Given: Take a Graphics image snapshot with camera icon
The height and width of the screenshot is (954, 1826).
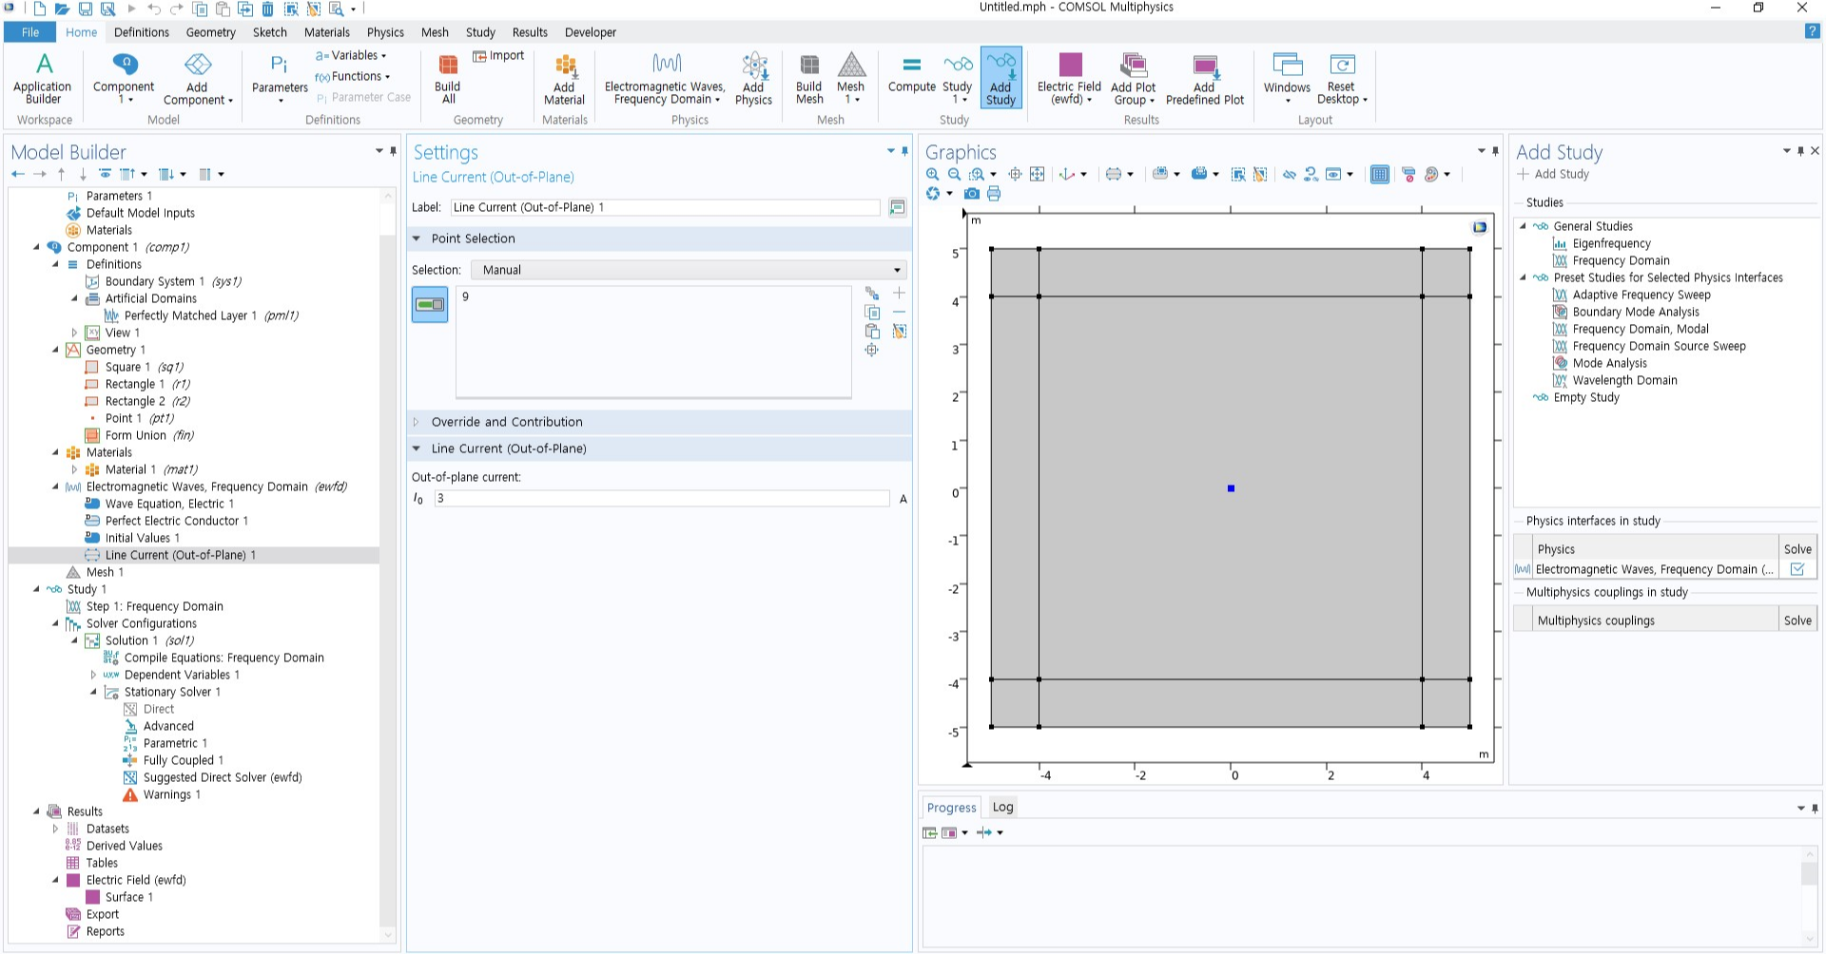Looking at the screenshot, I should pyautogui.click(x=971, y=194).
